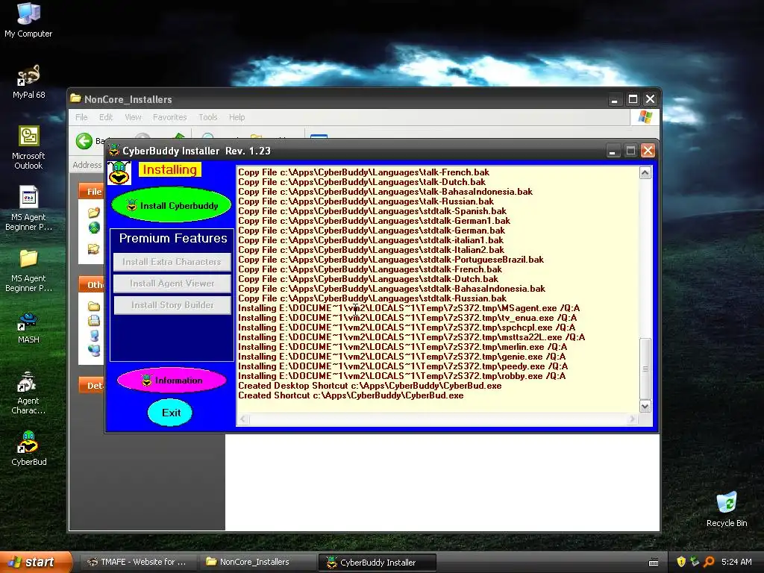Click Install Extra Characters button
The image size is (764, 573).
point(172,262)
